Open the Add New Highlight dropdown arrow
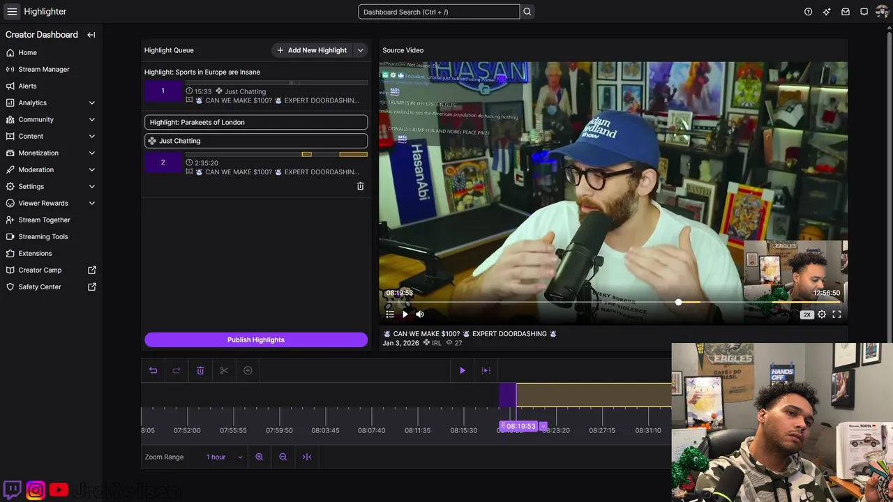Viewport: 893px width, 502px height. click(361, 50)
